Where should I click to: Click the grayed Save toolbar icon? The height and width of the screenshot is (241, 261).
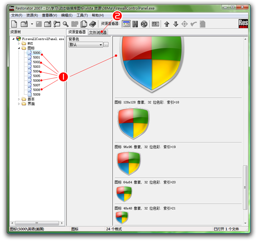39,24
